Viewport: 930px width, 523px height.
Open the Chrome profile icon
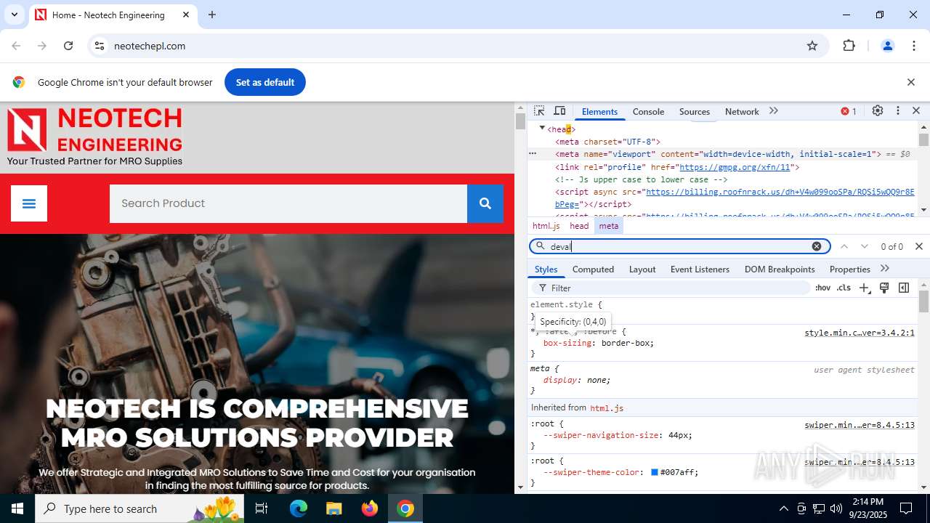point(887,46)
